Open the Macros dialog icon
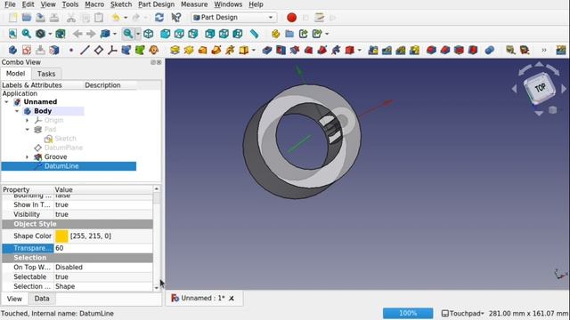 319,18
